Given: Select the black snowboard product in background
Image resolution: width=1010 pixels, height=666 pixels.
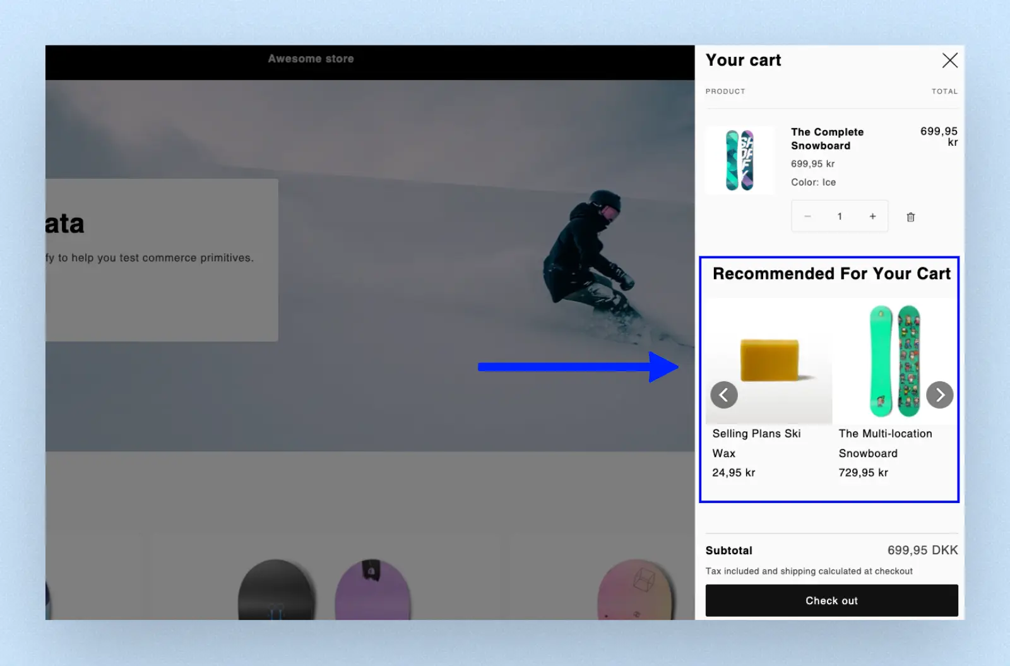Looking at the screenshot, I should [275, 590].
